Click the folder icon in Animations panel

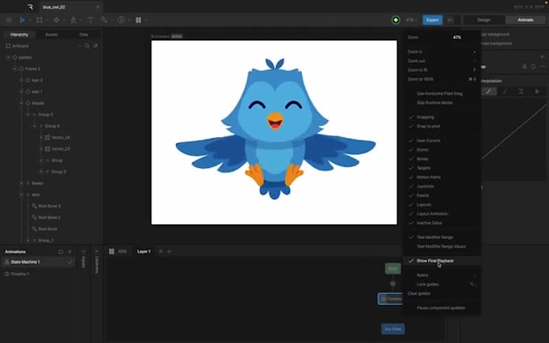click(61, 252)
